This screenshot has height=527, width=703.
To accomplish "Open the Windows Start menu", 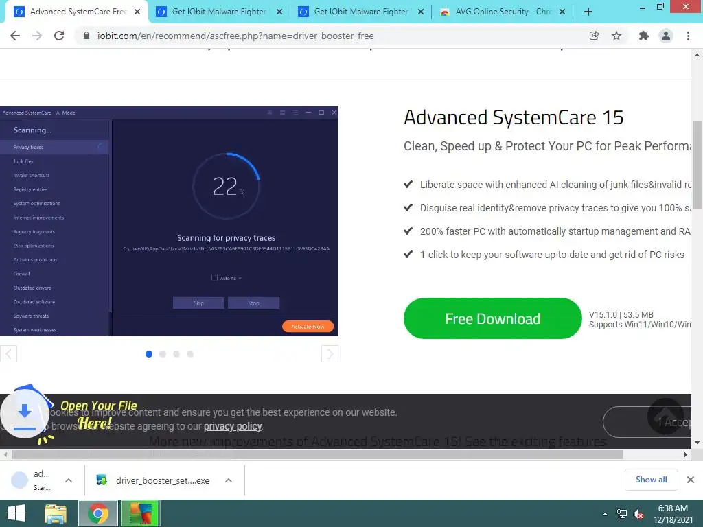I will [x=16, y=513].
